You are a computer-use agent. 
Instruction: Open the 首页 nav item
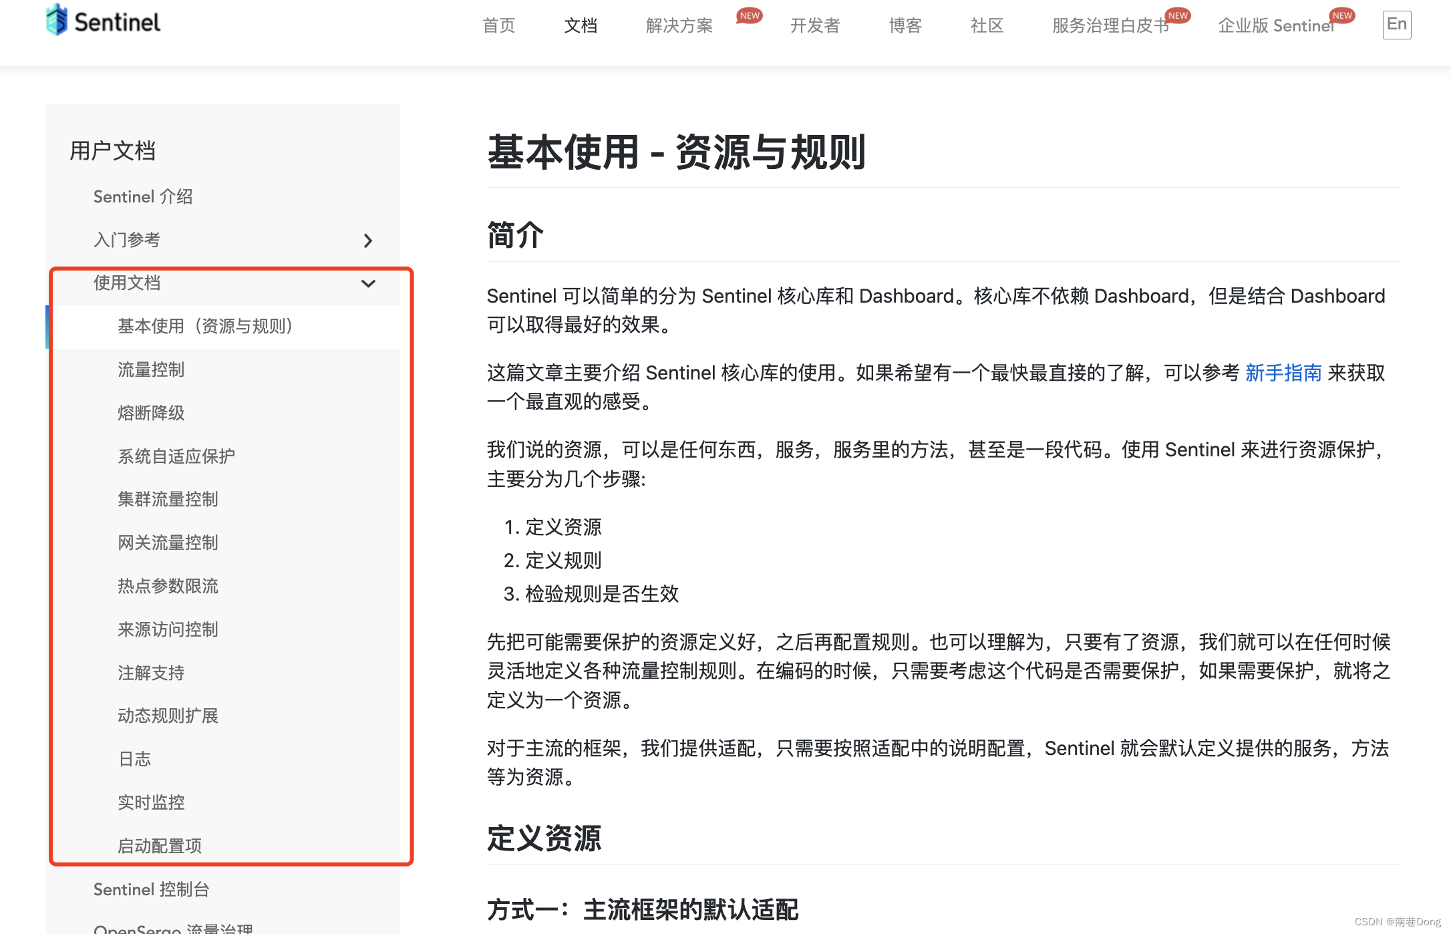pos(498,25)
